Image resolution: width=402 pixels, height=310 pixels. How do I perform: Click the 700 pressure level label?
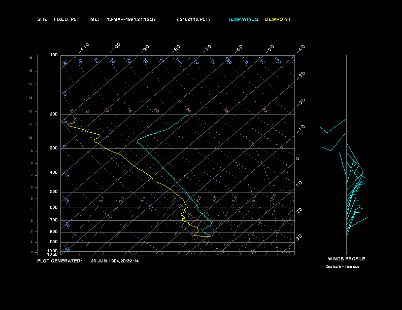tap(54, 220)
